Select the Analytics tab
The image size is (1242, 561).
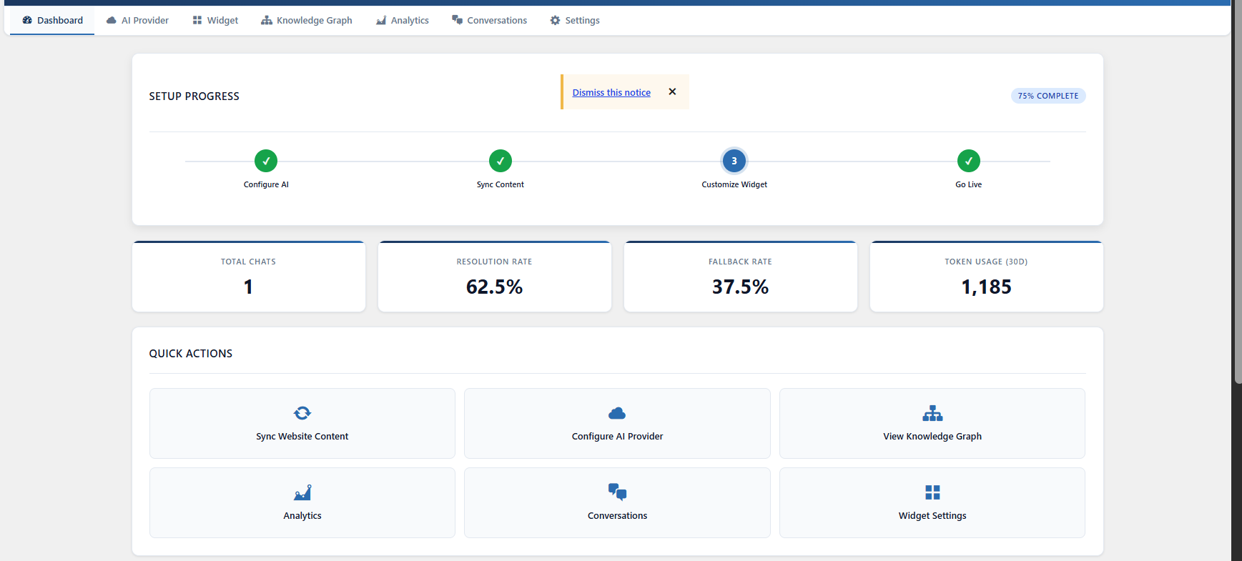tap(403, 20)
